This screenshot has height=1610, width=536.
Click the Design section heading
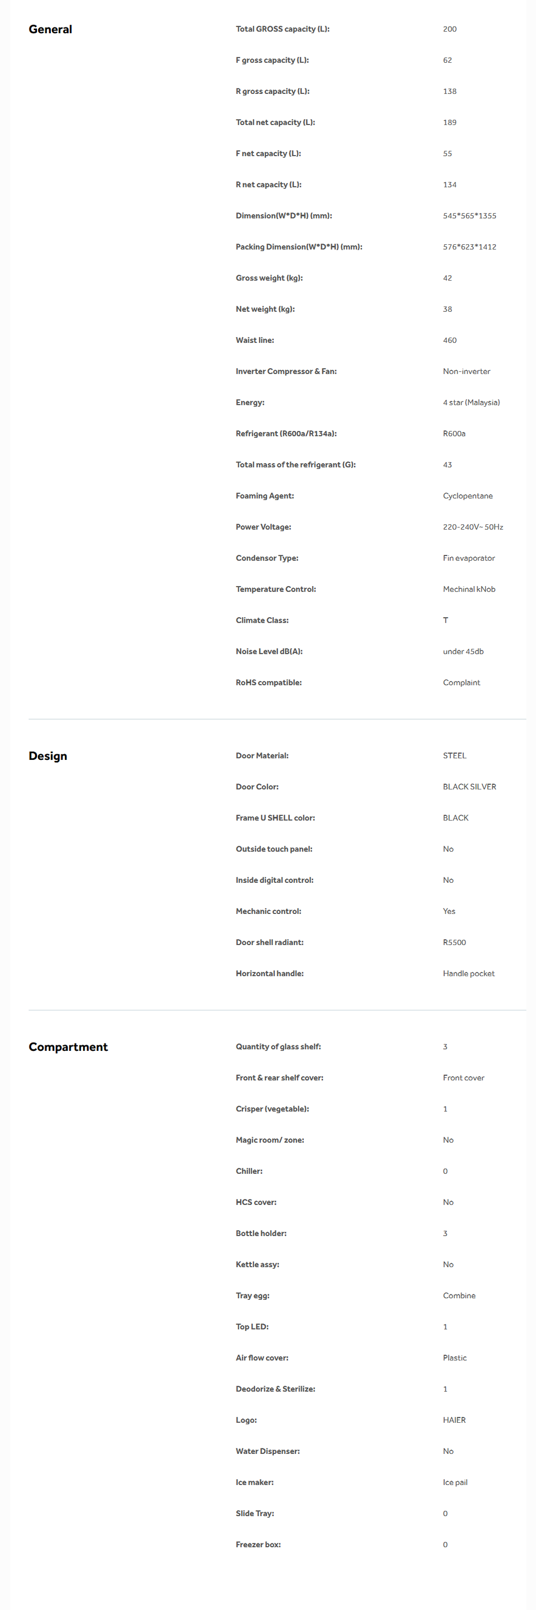47,756
